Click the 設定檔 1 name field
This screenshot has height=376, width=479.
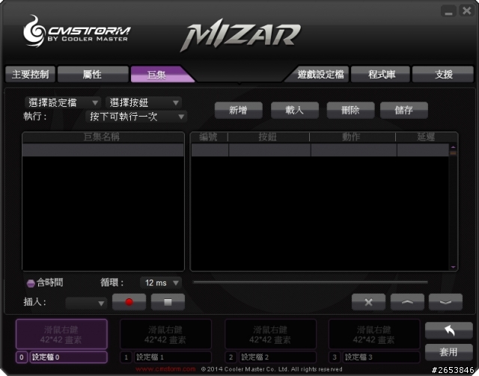click(173, 357)
